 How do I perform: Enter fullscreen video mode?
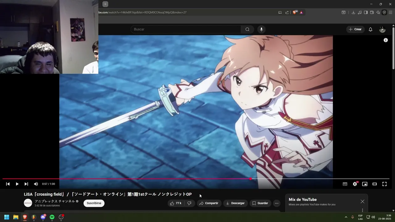tap(385, 184)
